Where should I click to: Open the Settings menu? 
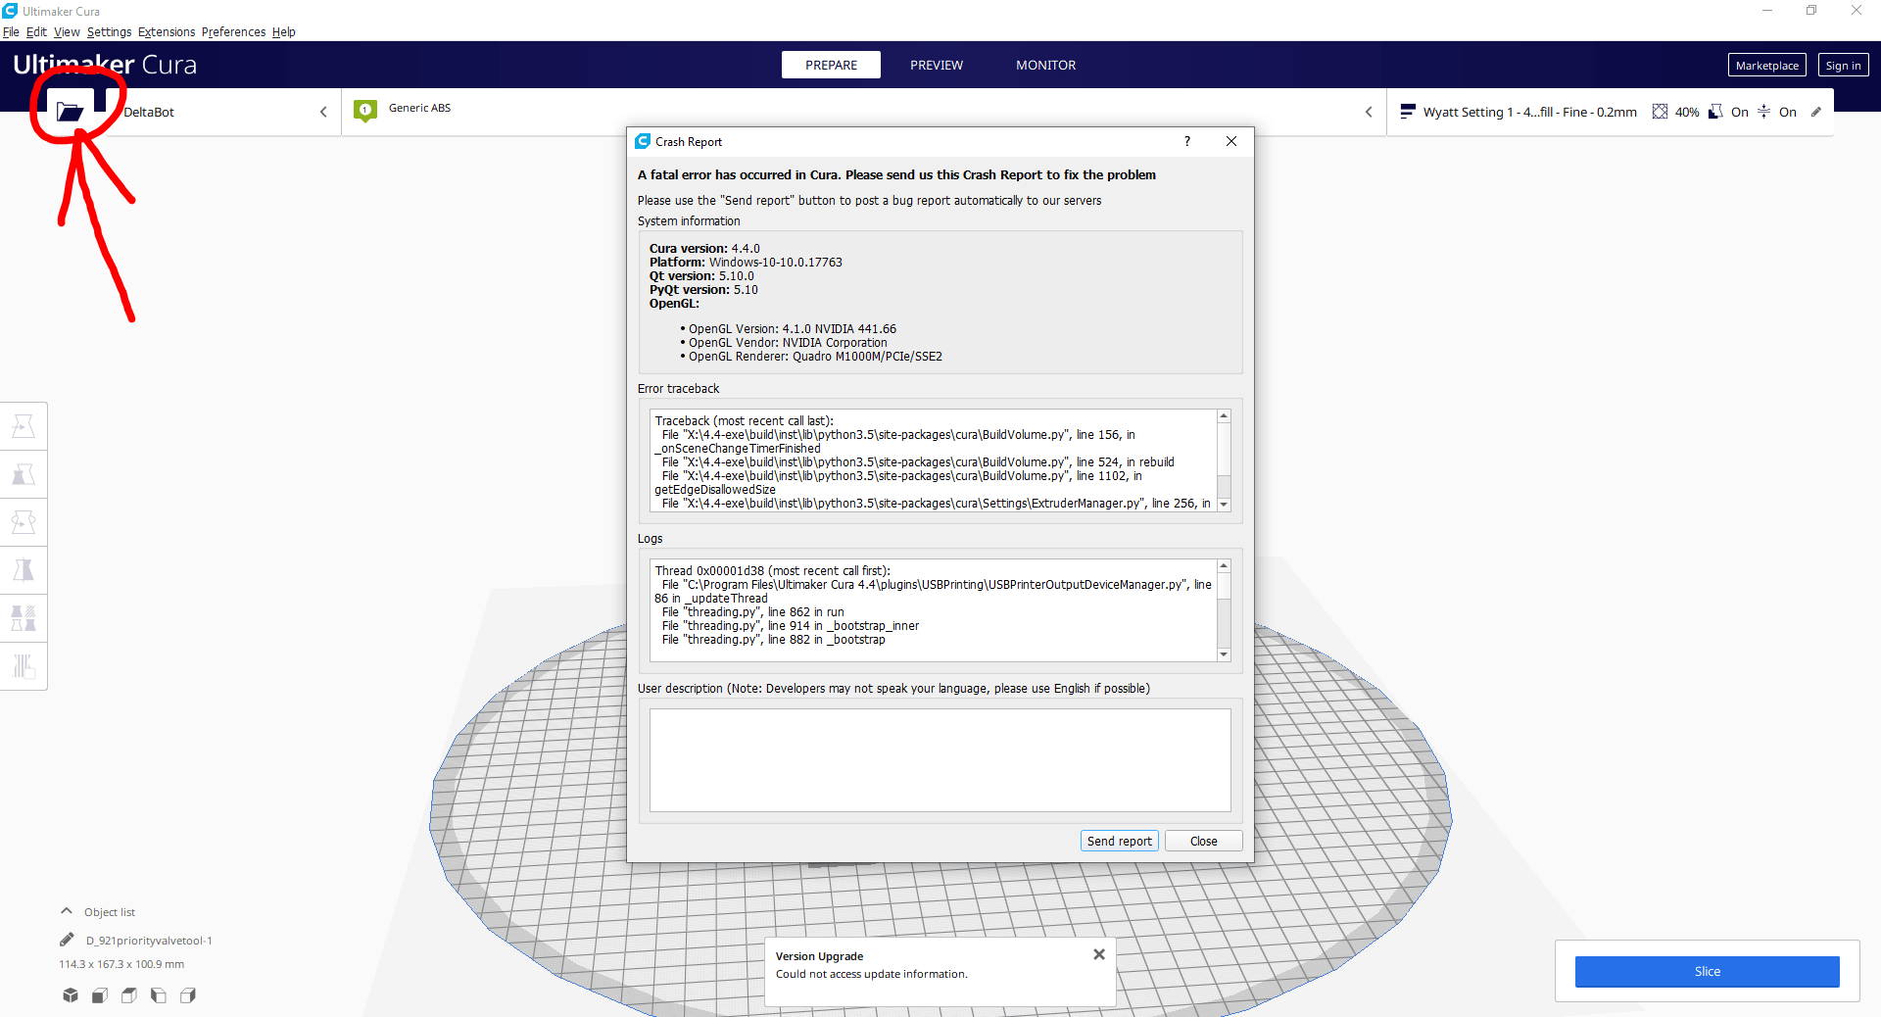[109, 31]
